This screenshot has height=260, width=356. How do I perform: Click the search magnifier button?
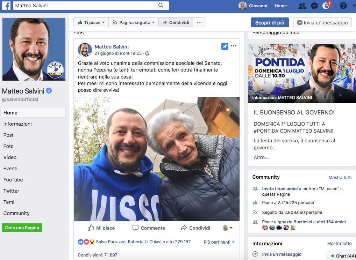(x=161, y=6)
